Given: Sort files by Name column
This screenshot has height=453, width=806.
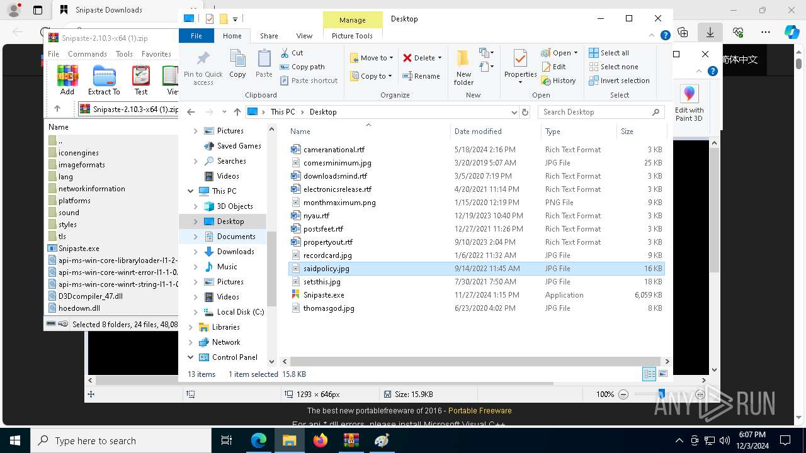Looking at the screenshot, I should [x=368, y=131].
